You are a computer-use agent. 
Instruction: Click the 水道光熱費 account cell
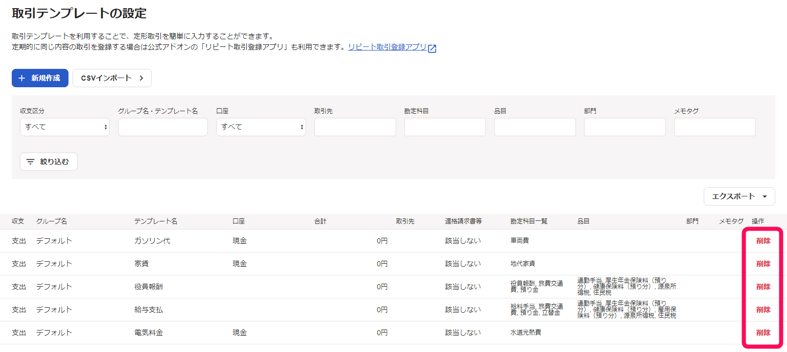526,333
